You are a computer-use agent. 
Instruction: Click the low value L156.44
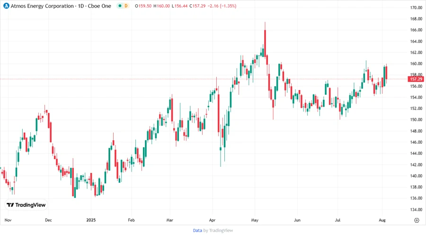[179, 6]
